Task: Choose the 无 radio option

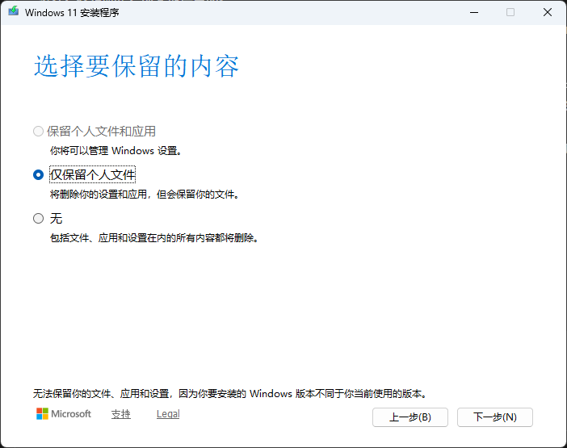Action: tap(38, 218)
